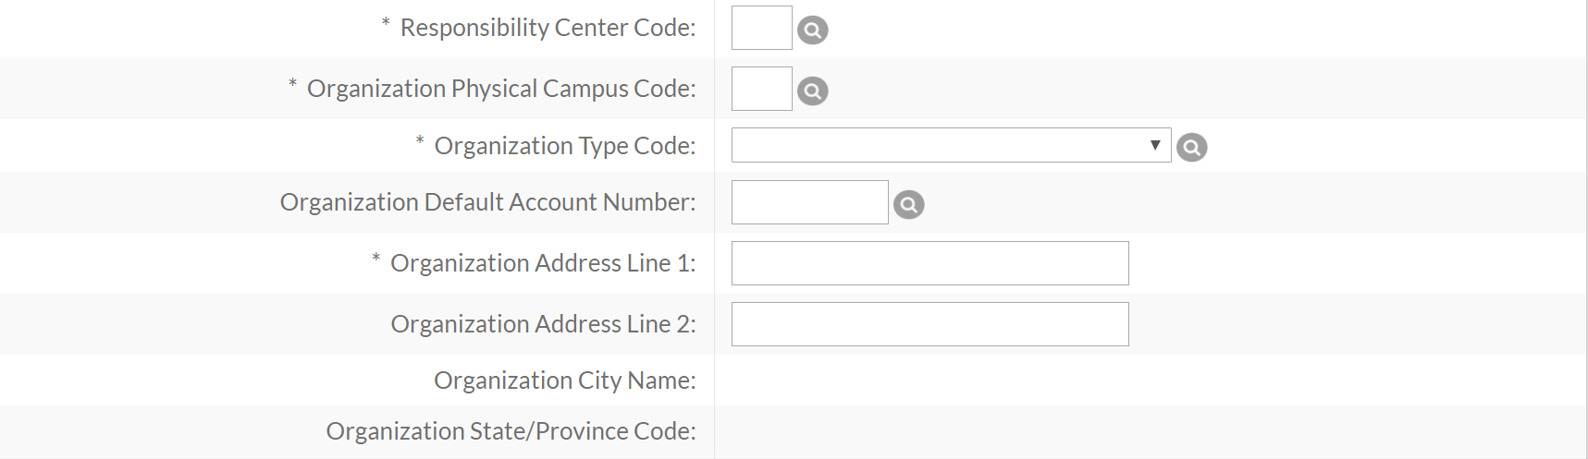Viewport: 1588px width, 459px height.
Task: Click into Organization Physical Campus Code field
Action: pos(762,89)
